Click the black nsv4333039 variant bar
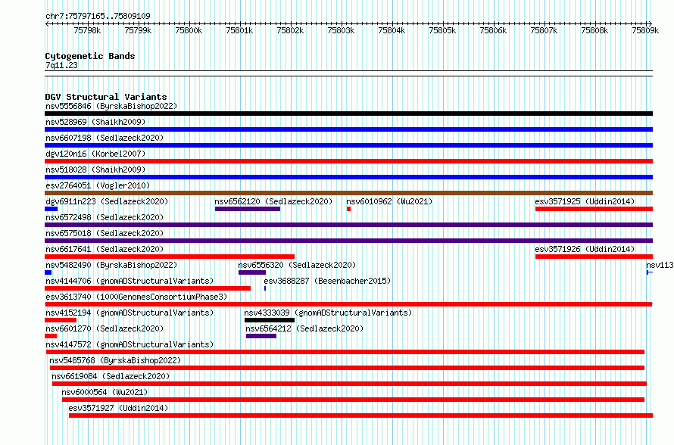 tap(270, 320)
